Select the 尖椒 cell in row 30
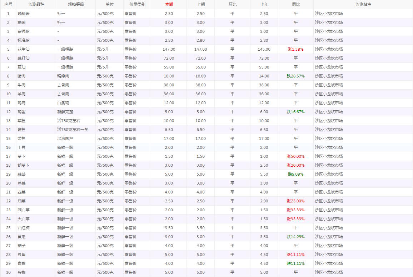Image resolution: width=413 pixels, height=277 pixels. click(x=21, y=272)
